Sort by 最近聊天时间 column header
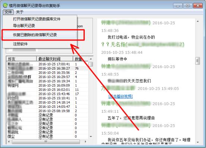 [55, 59]
